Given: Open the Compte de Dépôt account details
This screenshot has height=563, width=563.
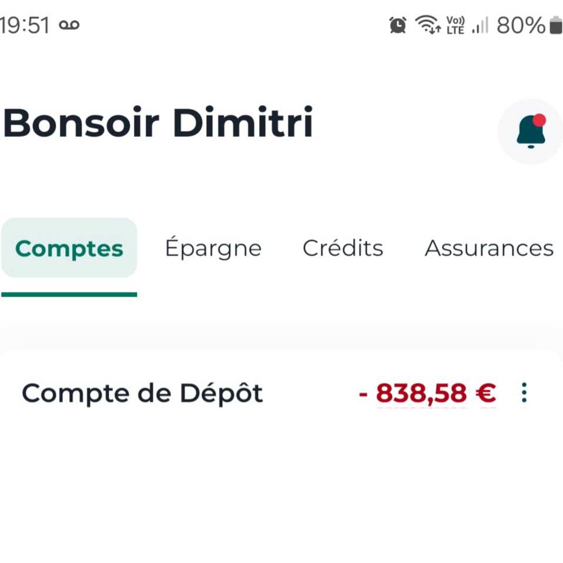Looking at the screenshot, I should (142, 393).
